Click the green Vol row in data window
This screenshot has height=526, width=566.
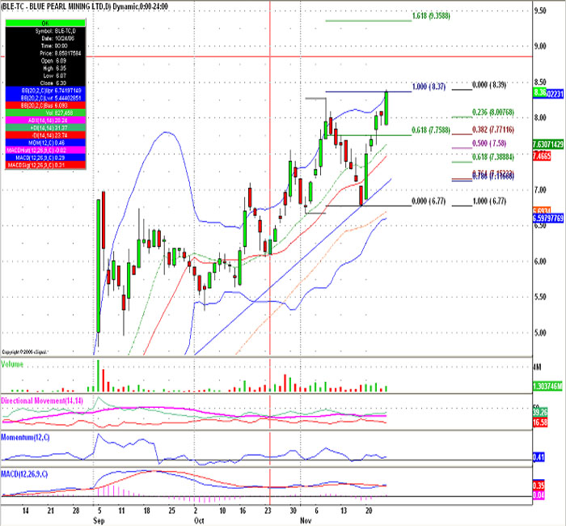(45, 113)
